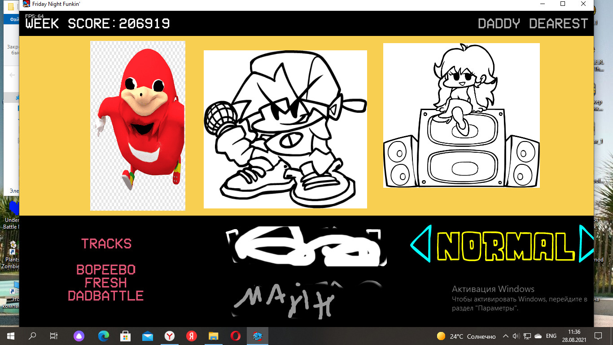Open Microsoft Store from the taskbar
Image resolution: width=613 pixels, height=345 pixels.
coord(126,336)
